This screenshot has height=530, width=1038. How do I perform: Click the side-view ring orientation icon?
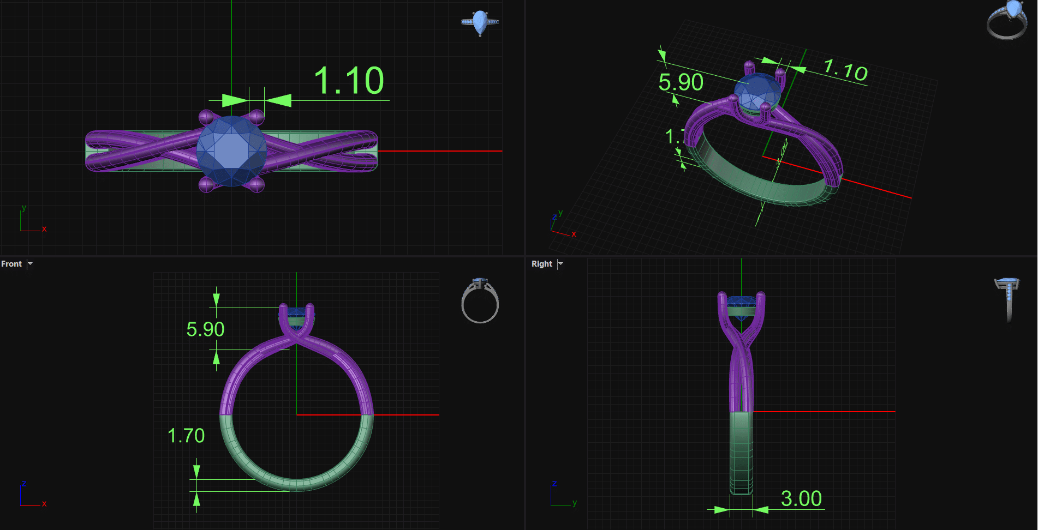(1007, 298)
